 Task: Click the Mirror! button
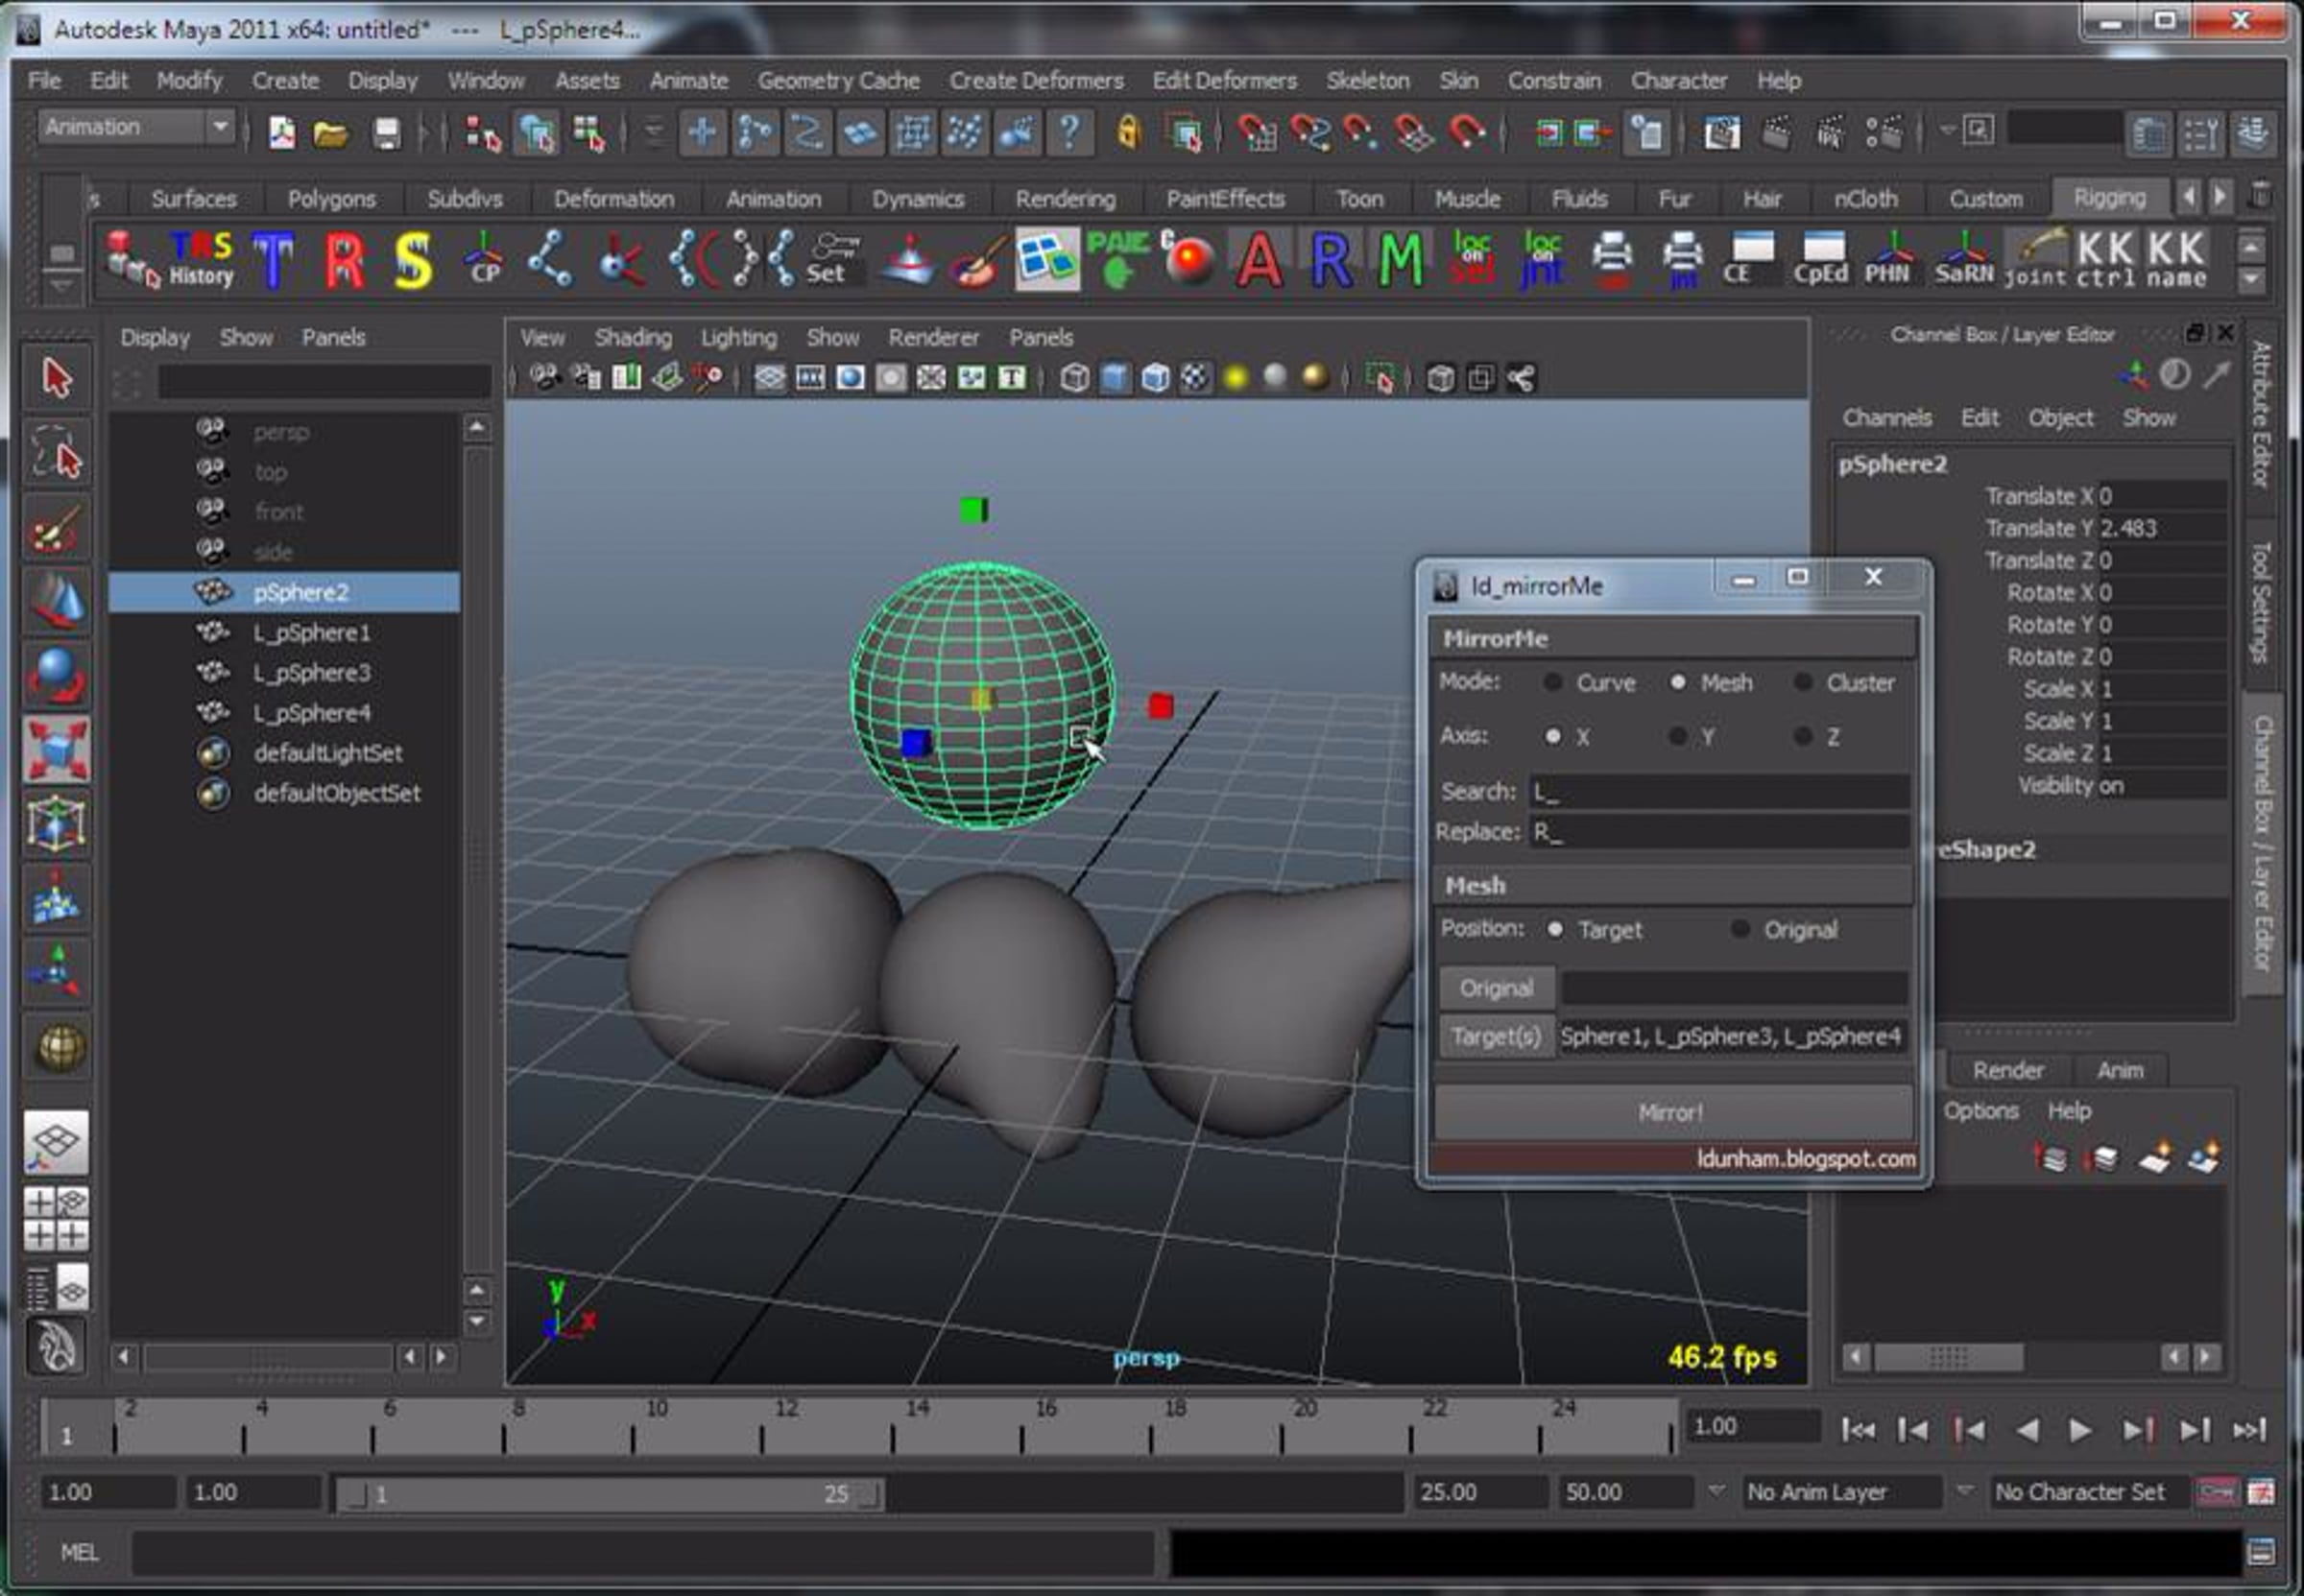click(x=1673, y=1112)
